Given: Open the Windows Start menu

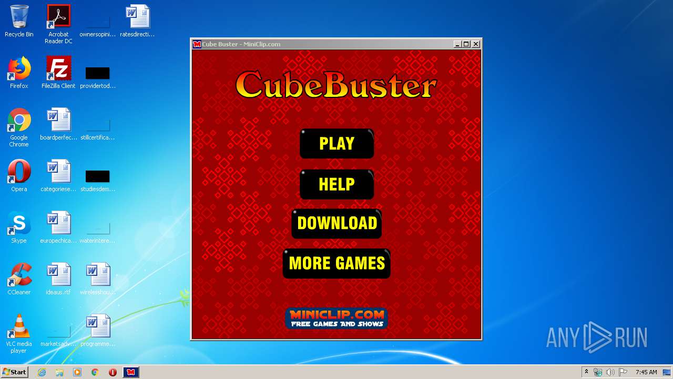Looking at the screenshot, I should pyautogui.click(x=14, y=372).
